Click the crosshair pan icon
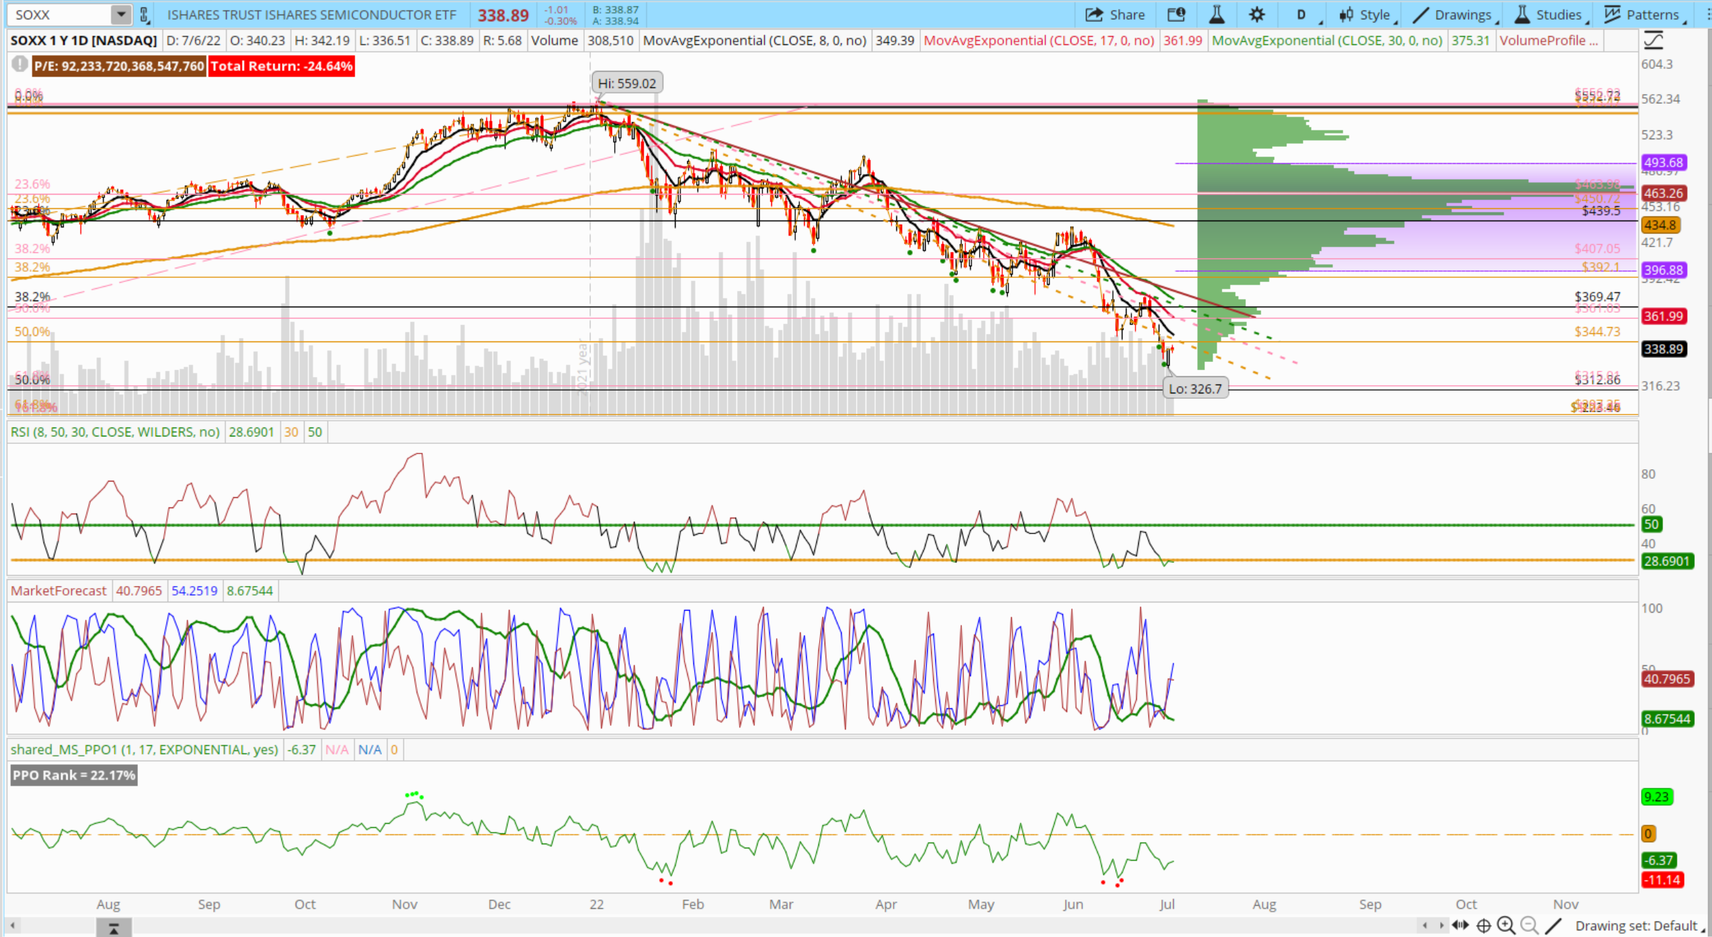This screenshot has width=1712, height=937. point(1483,925)
